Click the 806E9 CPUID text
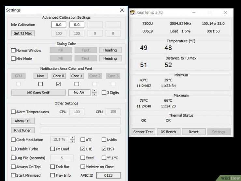241x181 pixels. coord(148,31)
